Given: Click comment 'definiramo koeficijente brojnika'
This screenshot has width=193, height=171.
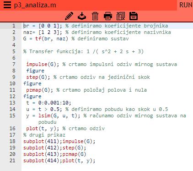Looking at the screenshot, I should (x=120, y=26).
